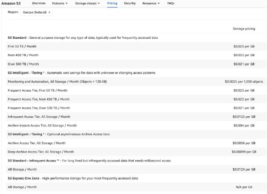Click the S3 Standard - Infrequent Access heading

(89, 161)
